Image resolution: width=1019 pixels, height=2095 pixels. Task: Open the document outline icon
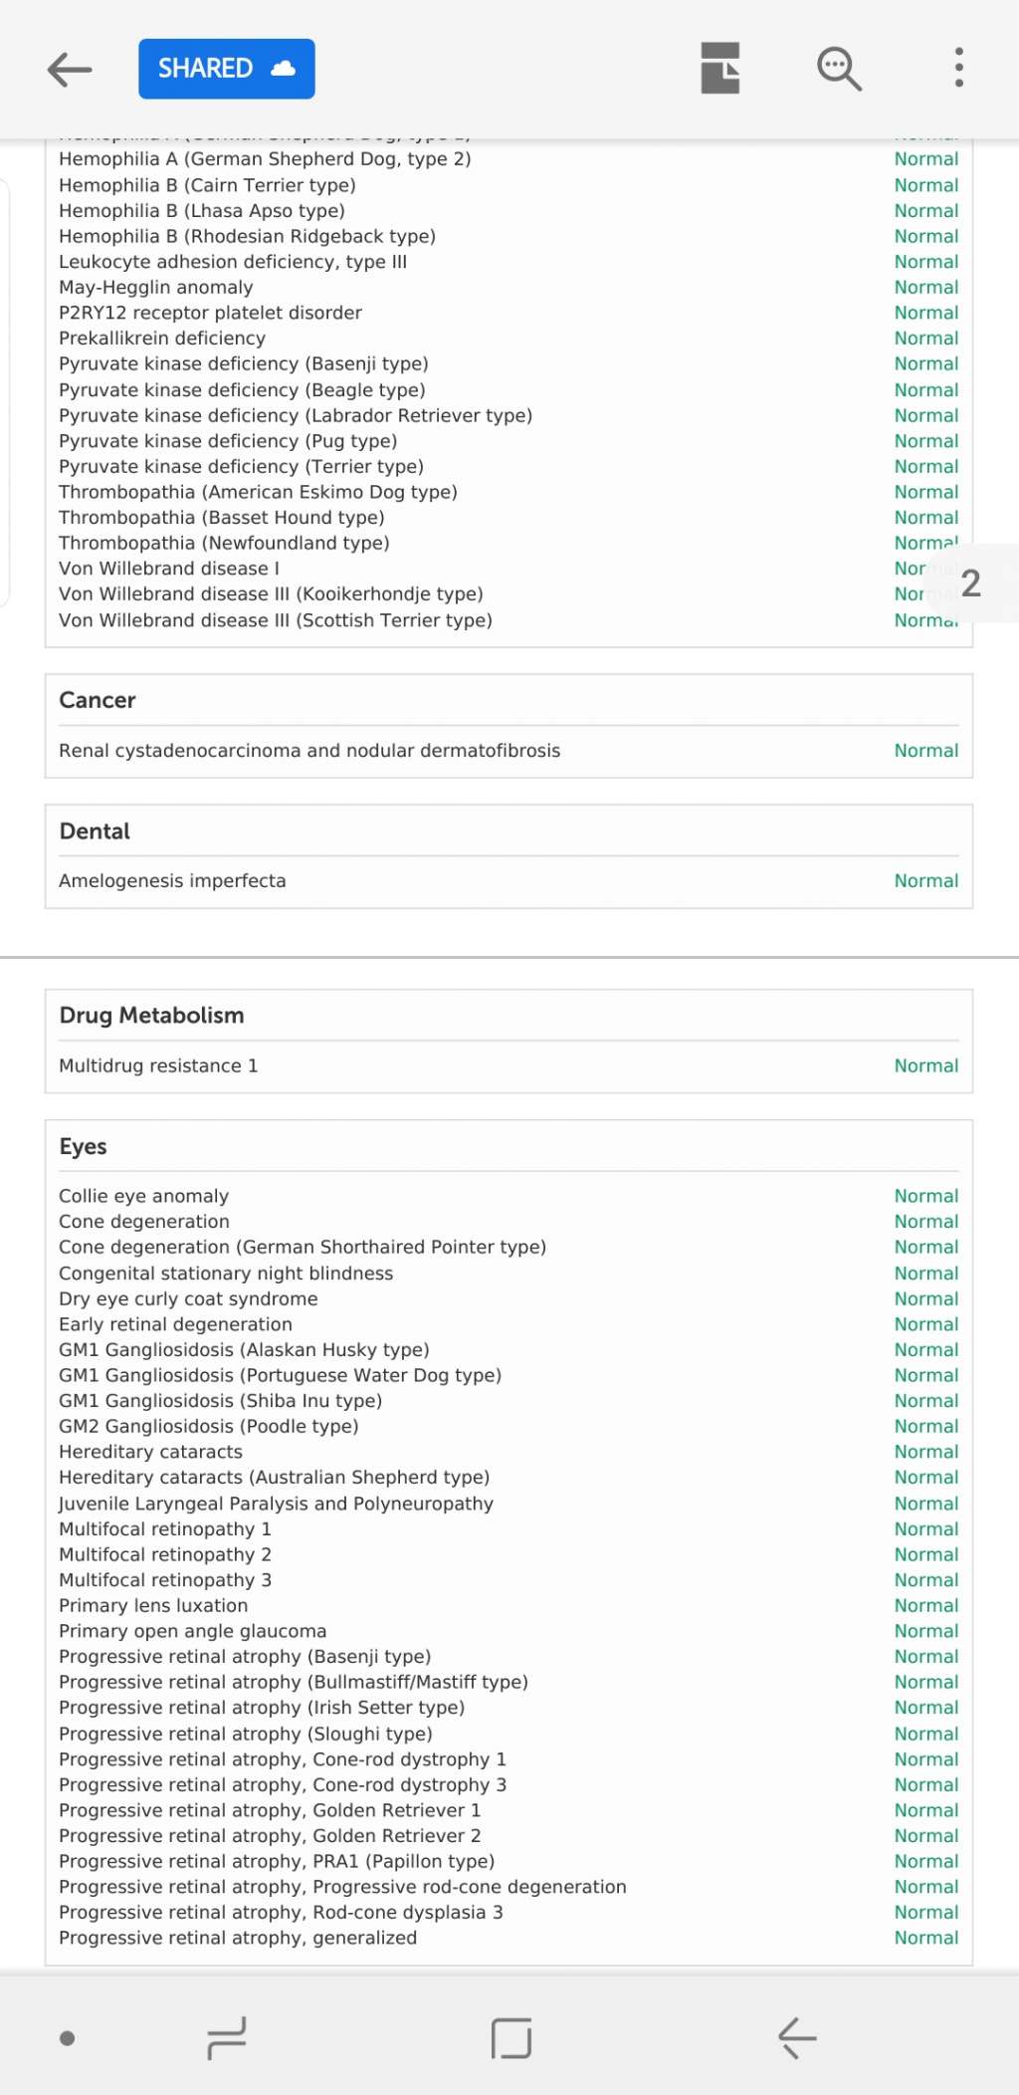719,69
